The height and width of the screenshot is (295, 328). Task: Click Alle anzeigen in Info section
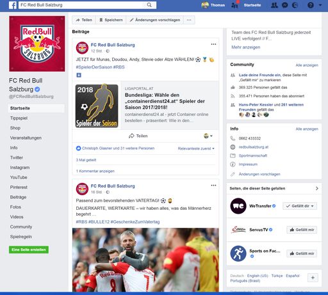point(307,129)
